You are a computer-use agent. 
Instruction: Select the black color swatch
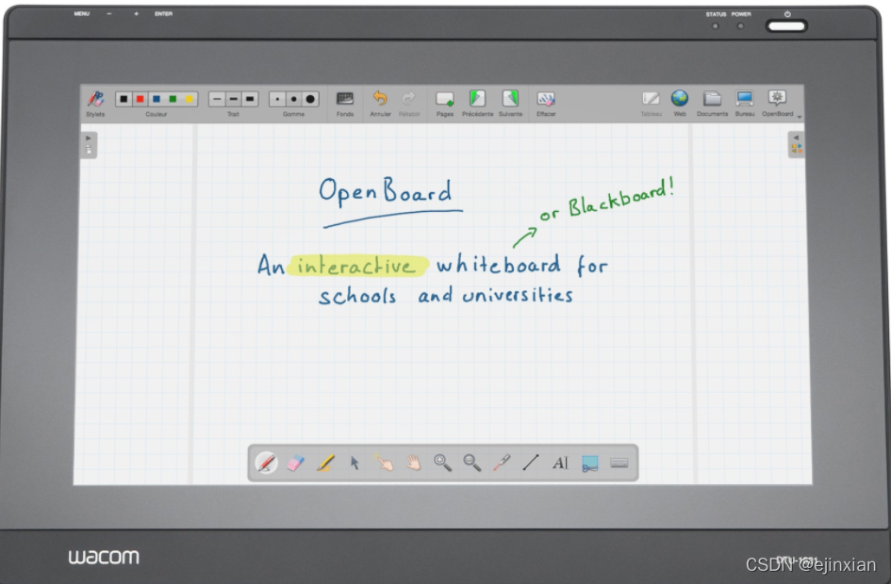click(124, 99)
